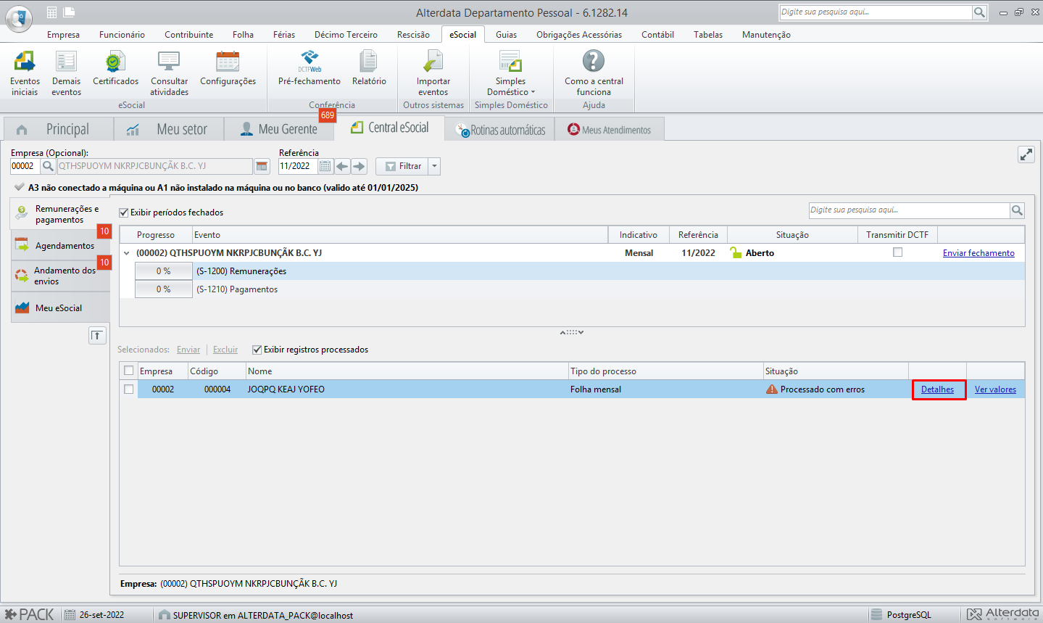Open the Filtrar dropdown arrow
The image size is (1043, 623).
click(x=434, y=166)
